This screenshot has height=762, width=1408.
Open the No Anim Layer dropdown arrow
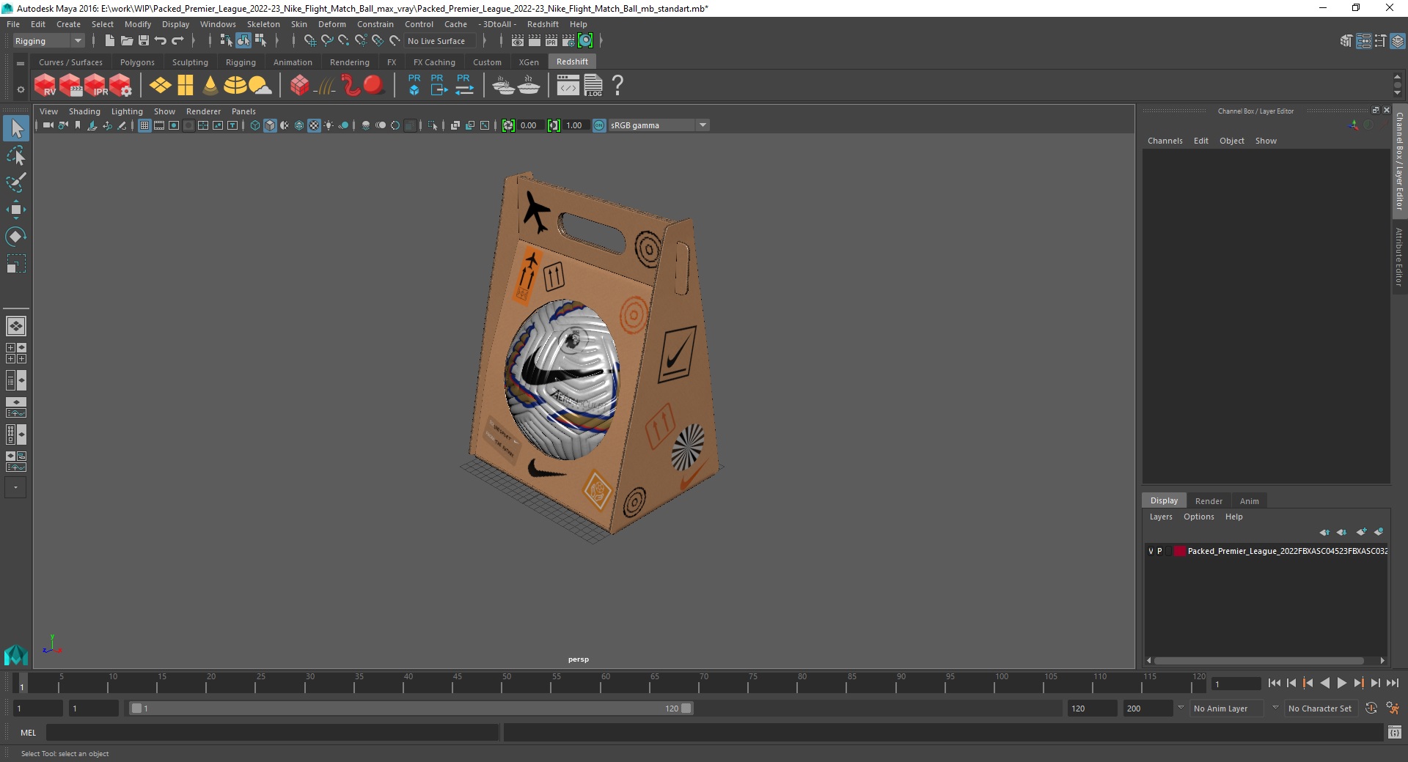point(1181,708)
